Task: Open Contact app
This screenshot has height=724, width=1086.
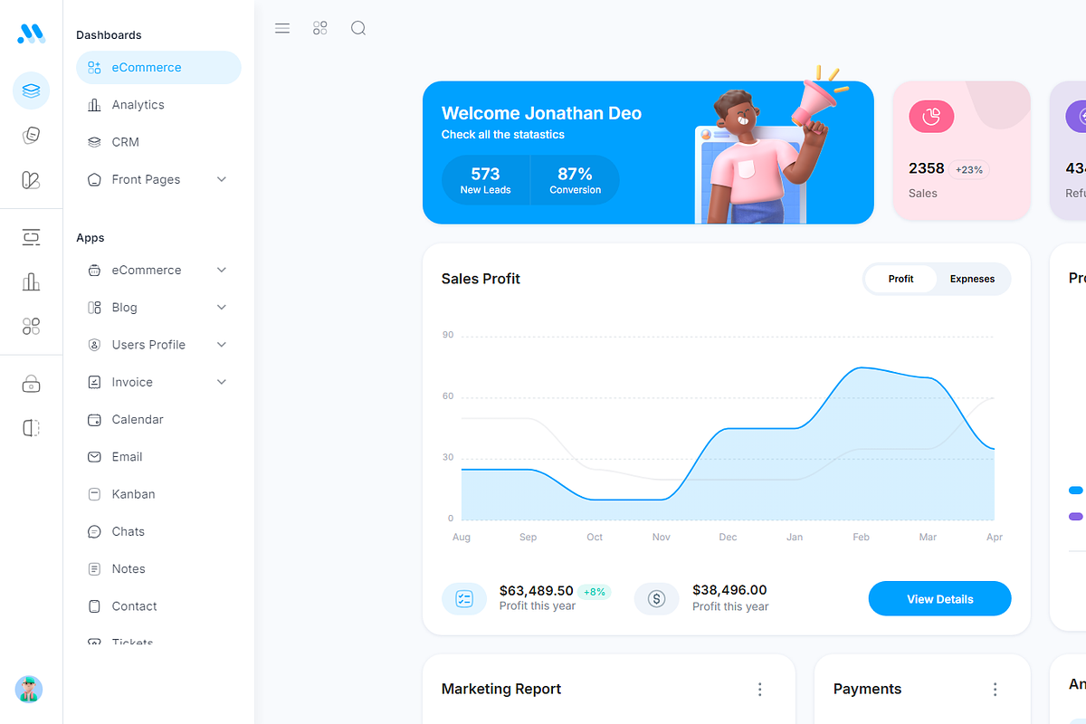Action: (158, 606)
